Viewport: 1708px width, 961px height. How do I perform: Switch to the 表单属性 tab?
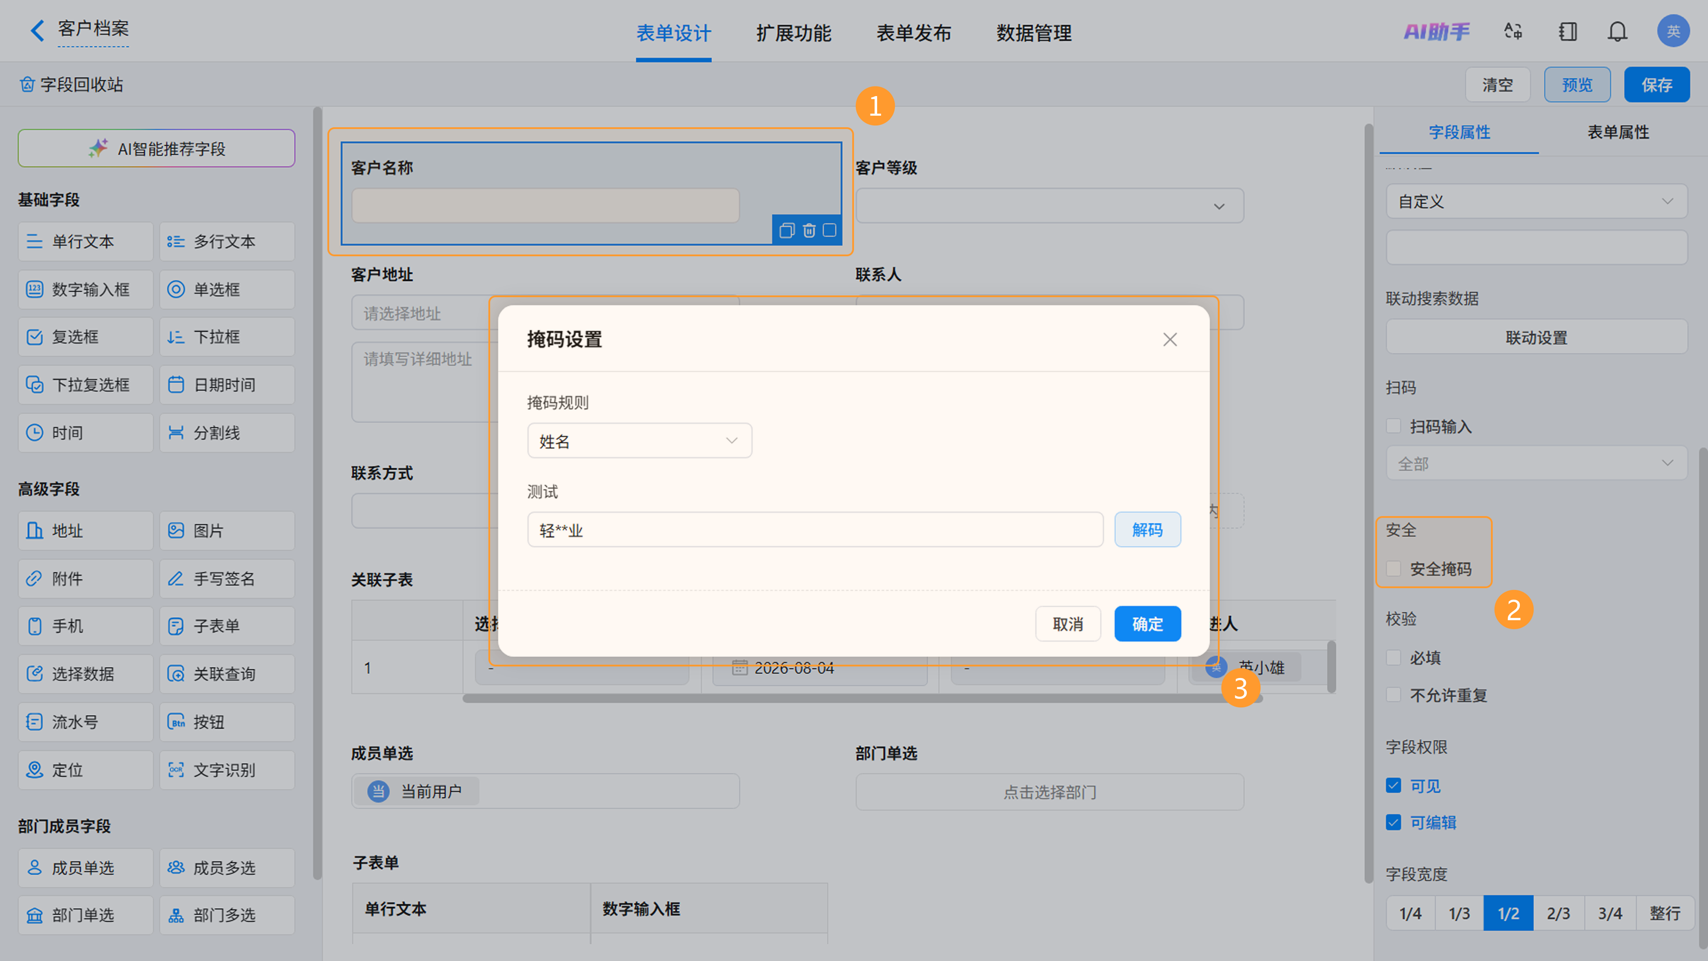pos(1618,132)
